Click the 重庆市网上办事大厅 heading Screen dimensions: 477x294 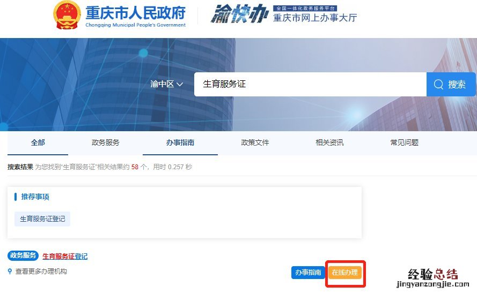point(315,18)
